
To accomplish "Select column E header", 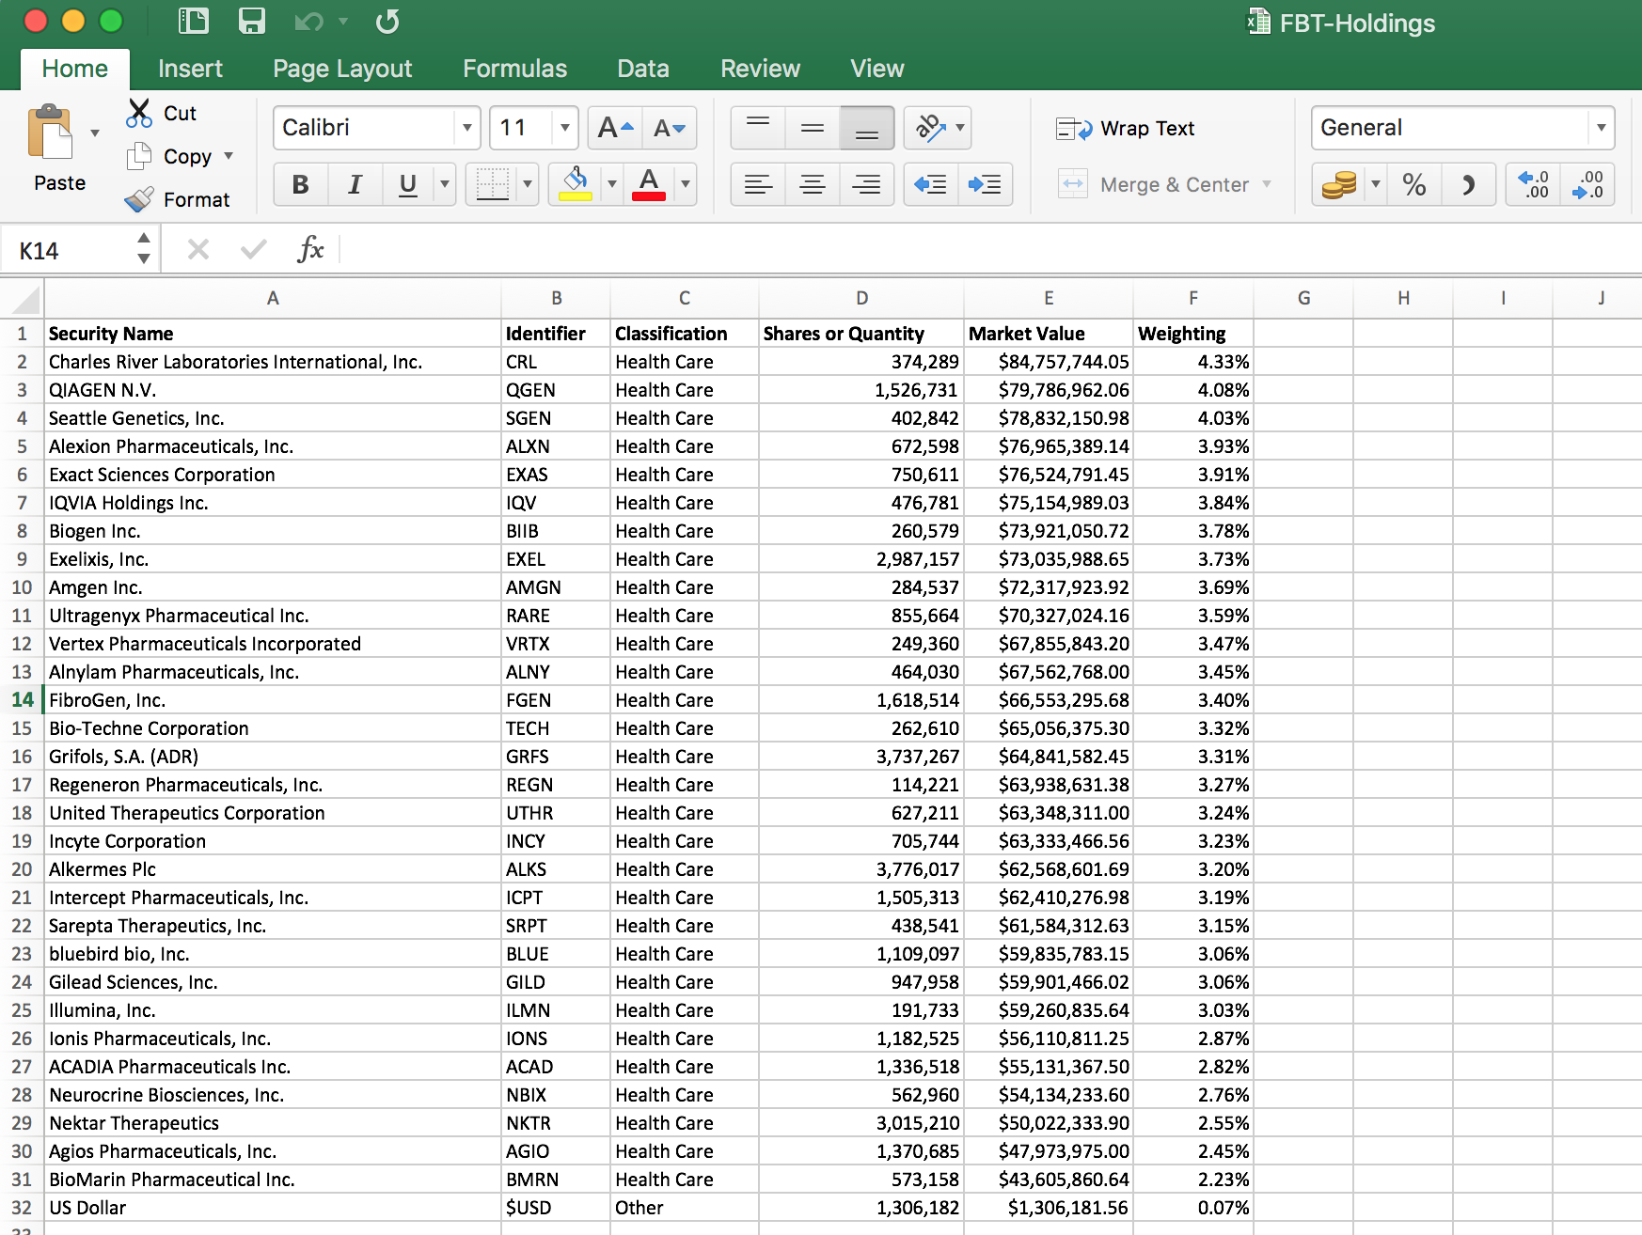I will point(1049,299).
